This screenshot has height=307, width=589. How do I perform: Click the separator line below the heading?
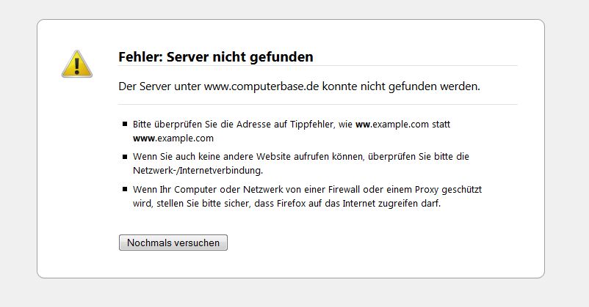coord(317,66)
